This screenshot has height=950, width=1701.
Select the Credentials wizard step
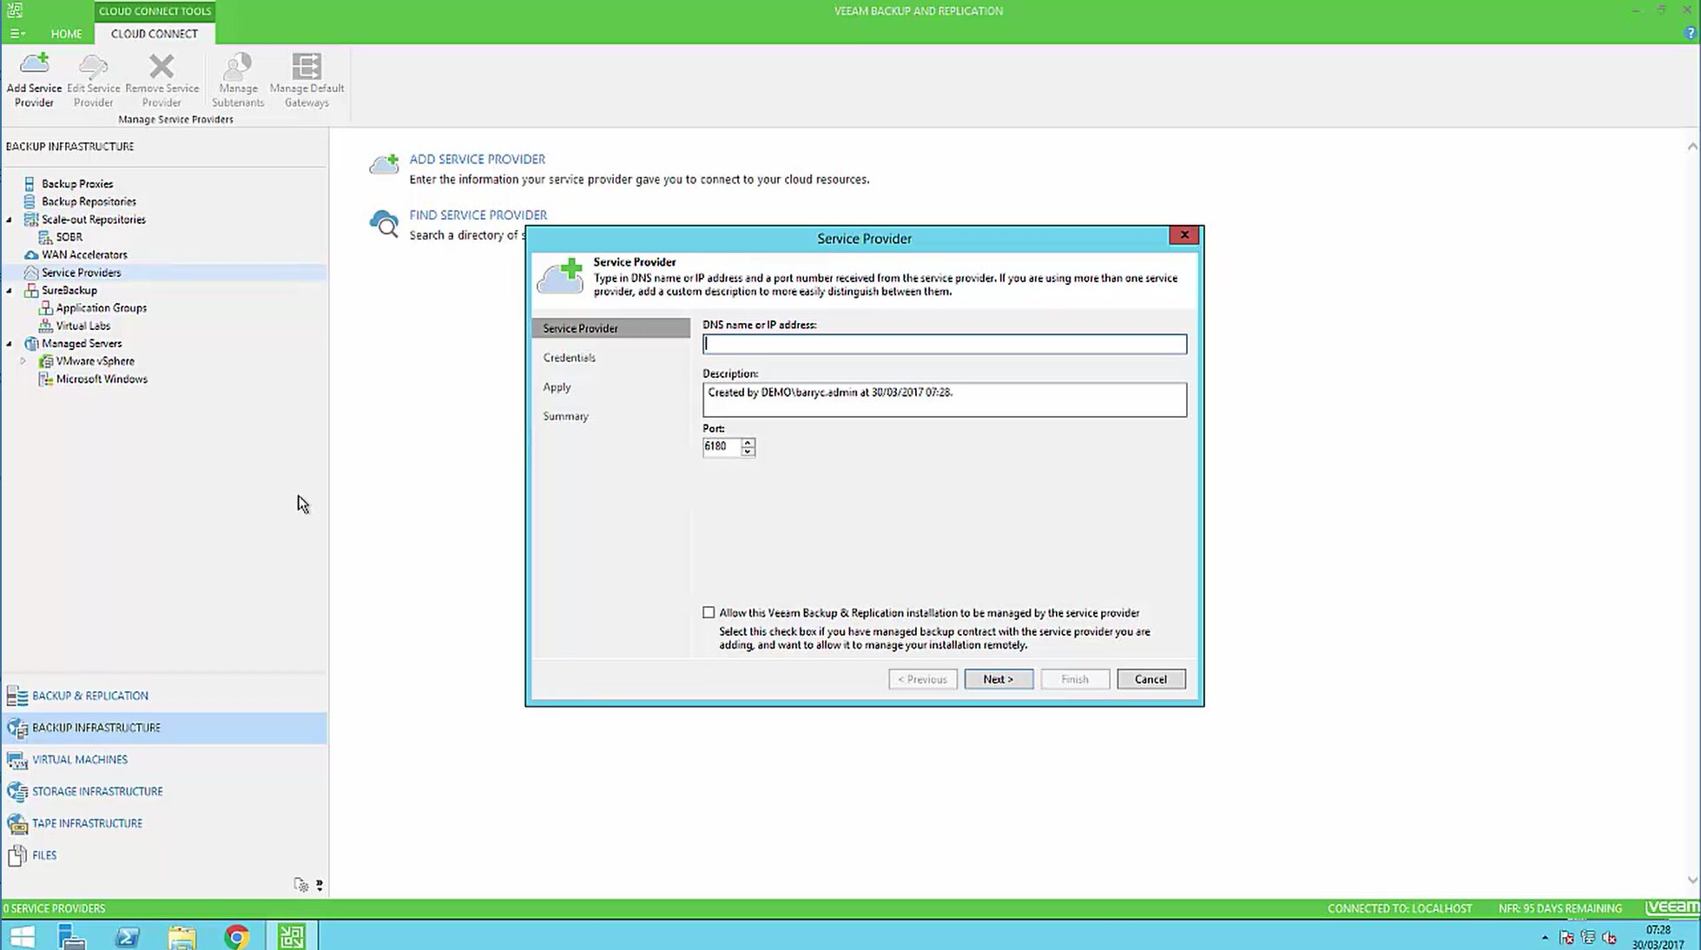coord(569,358)
